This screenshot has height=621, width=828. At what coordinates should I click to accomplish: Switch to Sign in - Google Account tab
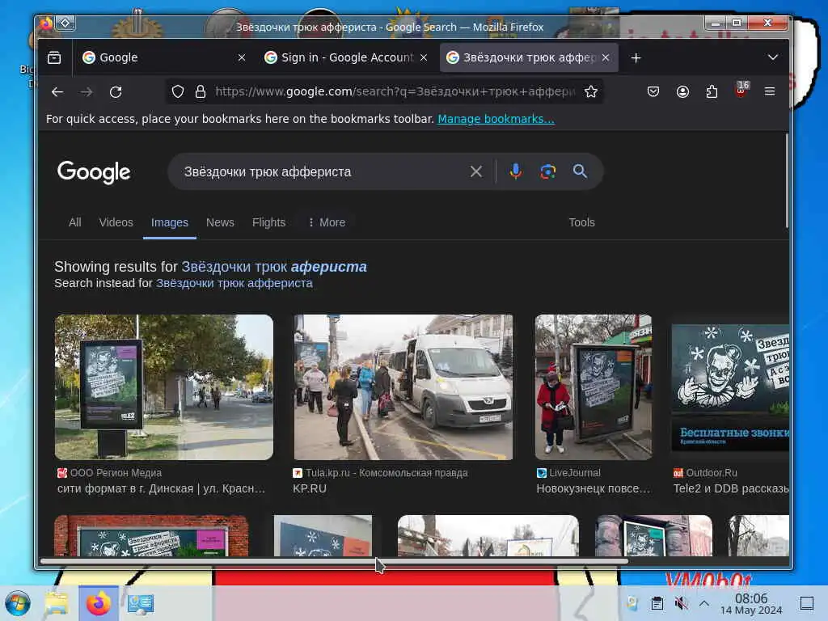click(x=347, y=57)
